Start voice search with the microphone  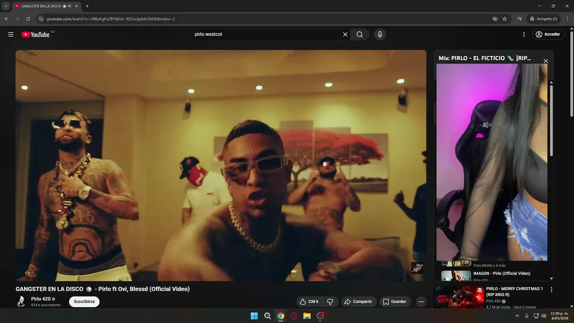[x=380, y=35]
